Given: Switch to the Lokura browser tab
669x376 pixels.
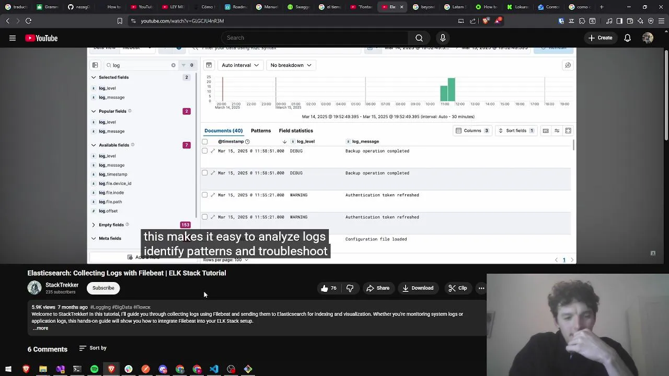Looking at the screenshot, I should [517, 7].
